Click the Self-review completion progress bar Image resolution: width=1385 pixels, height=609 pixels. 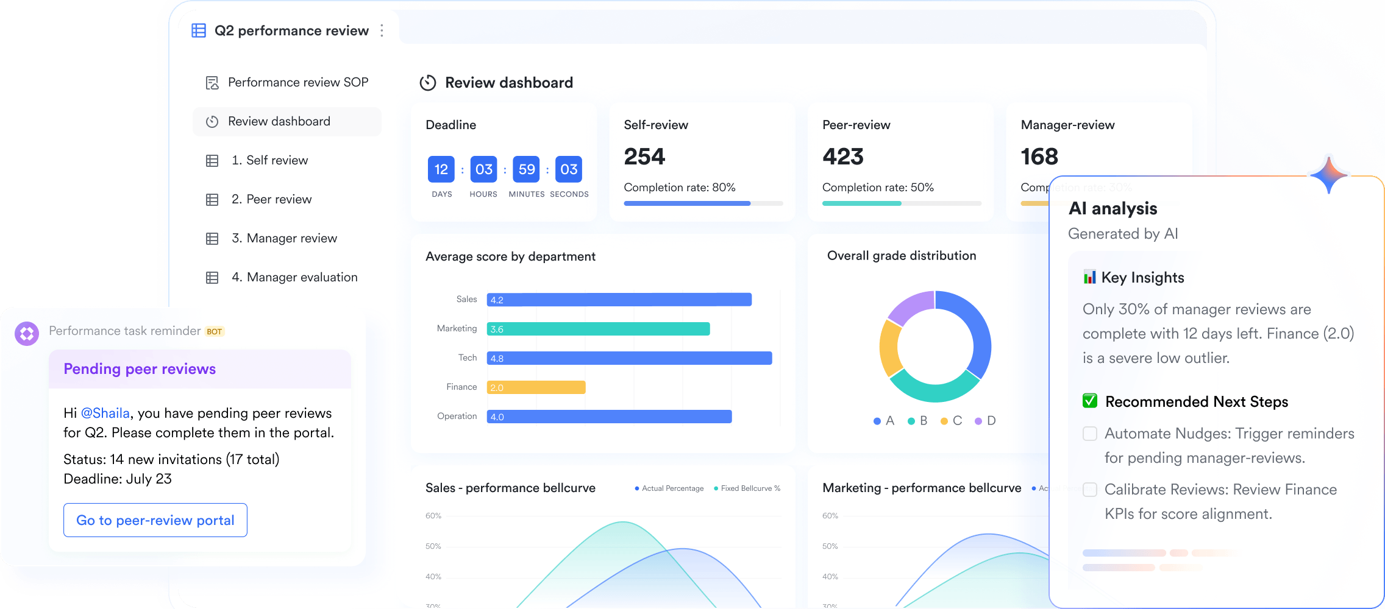point(703,203)
